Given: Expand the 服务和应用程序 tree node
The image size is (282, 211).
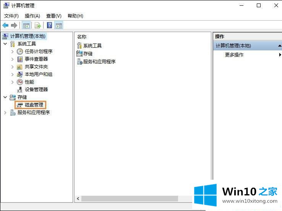Looking at the screenshot, I should 5,113.
